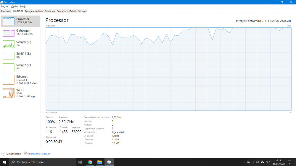
Task: Open the Details tab
Action: (x=73, y=11)
